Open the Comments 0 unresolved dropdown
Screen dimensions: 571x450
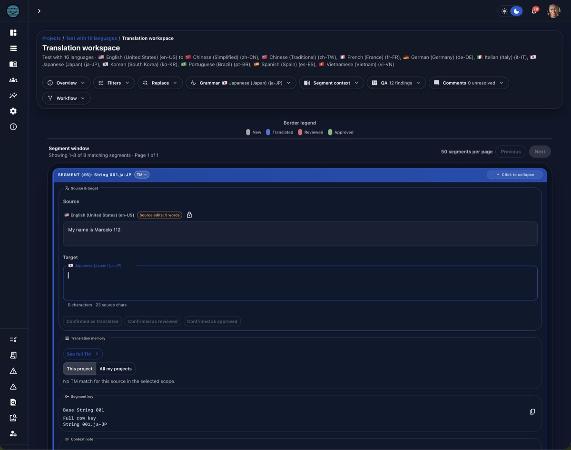click(x=469, y=83)
